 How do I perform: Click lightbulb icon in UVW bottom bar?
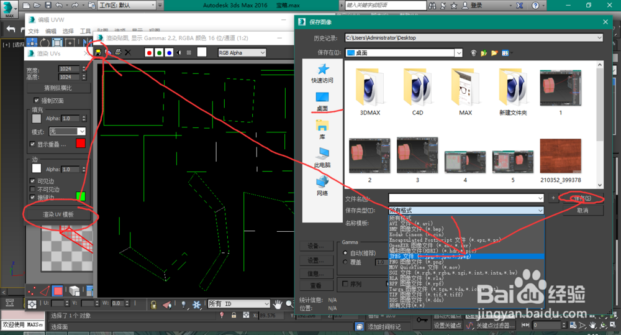coord(183,304)
